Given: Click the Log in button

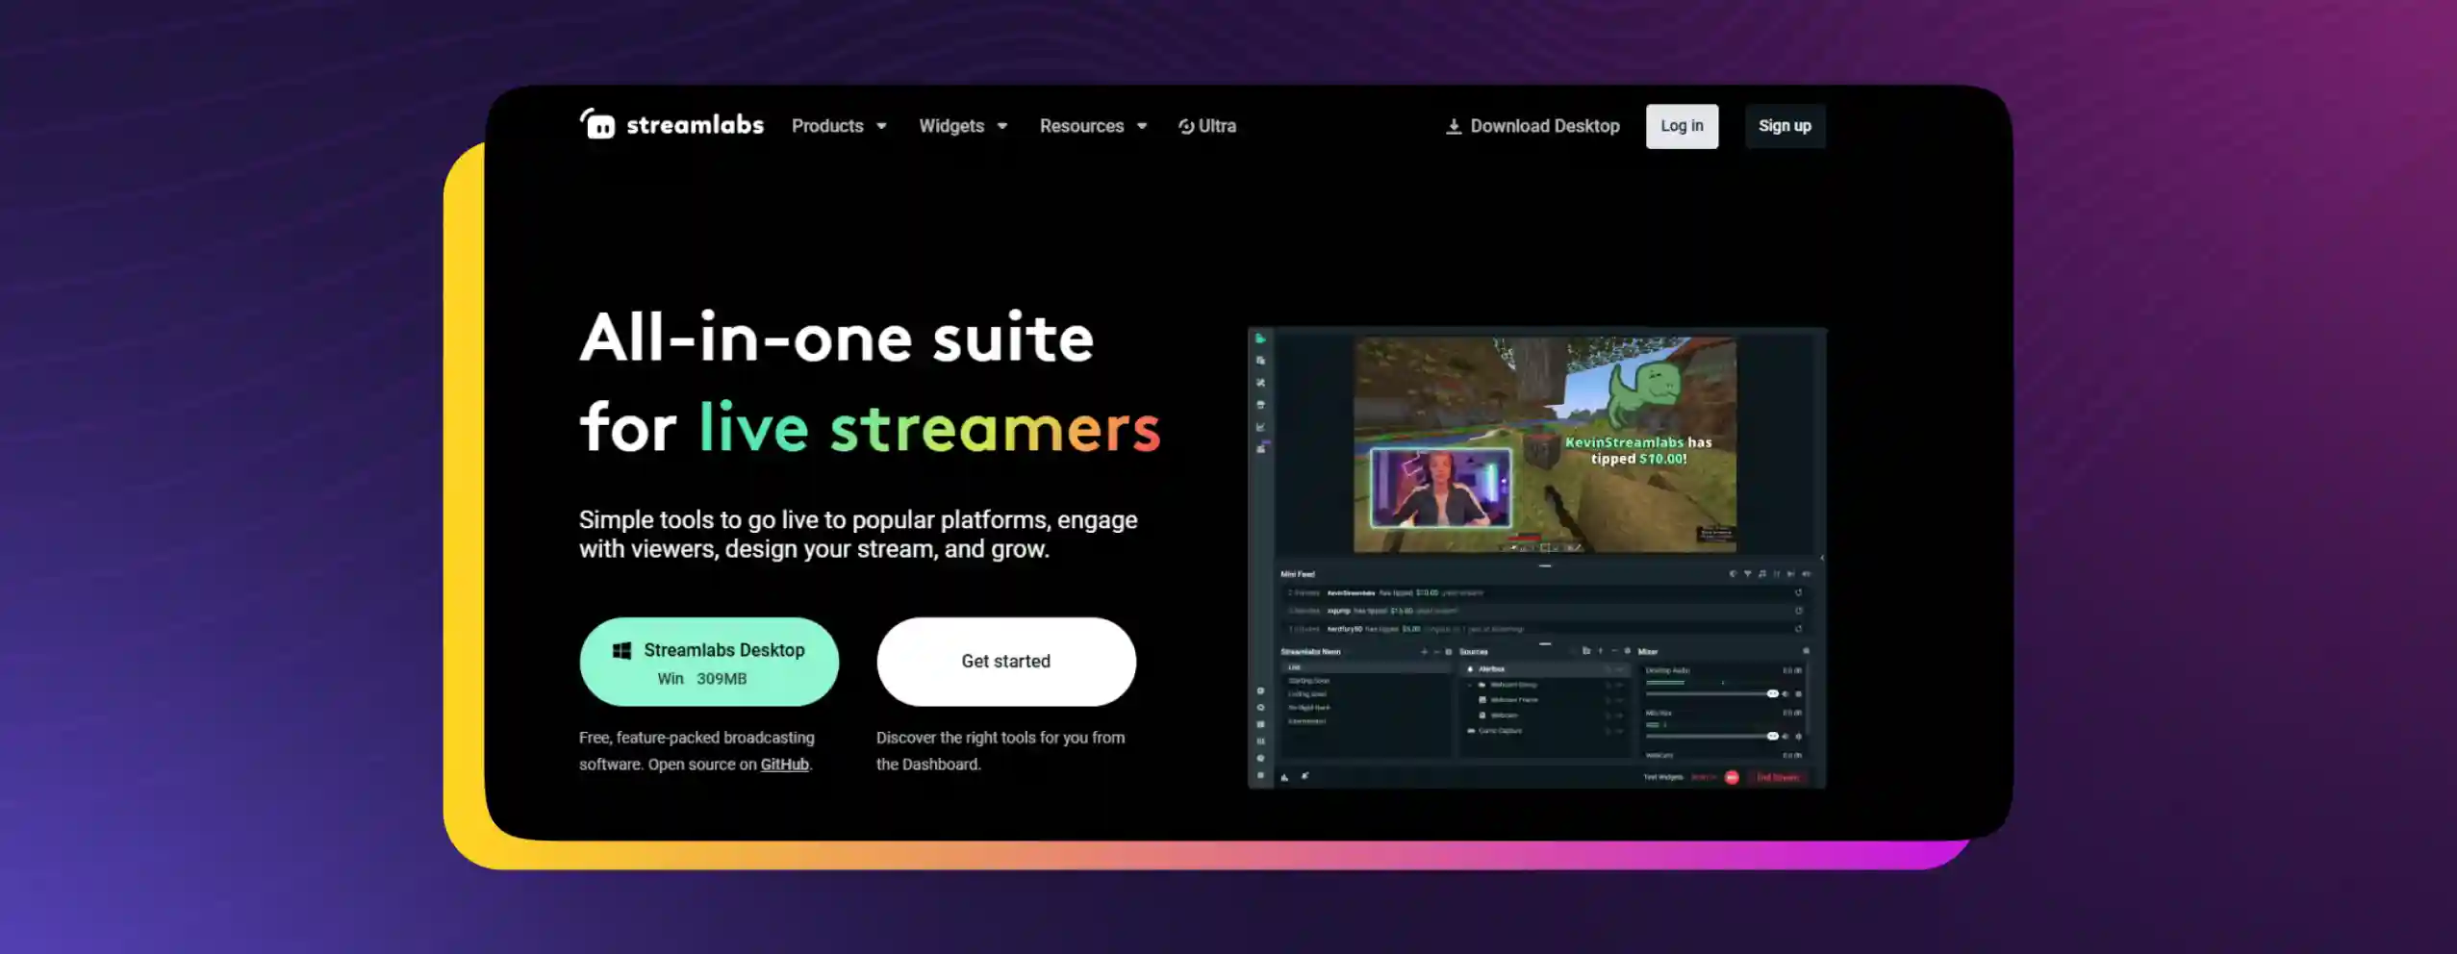Looking at the screenshot, I should point(1682,126).
